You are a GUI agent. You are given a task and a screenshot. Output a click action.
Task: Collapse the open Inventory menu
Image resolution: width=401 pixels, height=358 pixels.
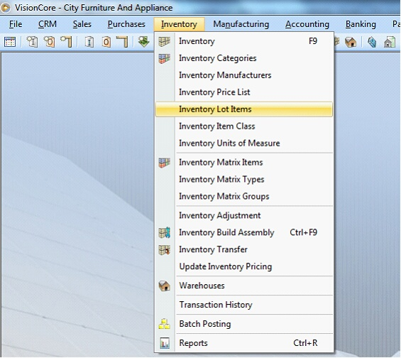pyautogui.click(x=179, y=24)
